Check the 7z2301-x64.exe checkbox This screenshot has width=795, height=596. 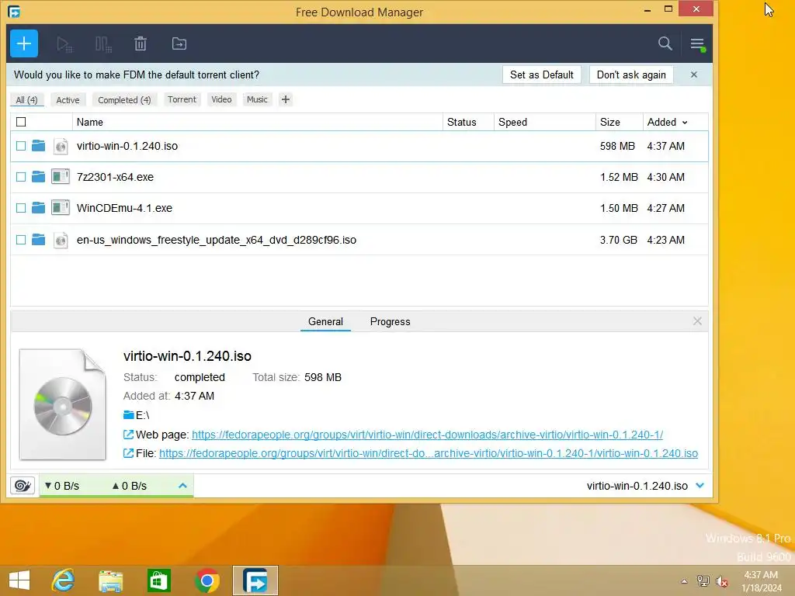tap(21, 177)
